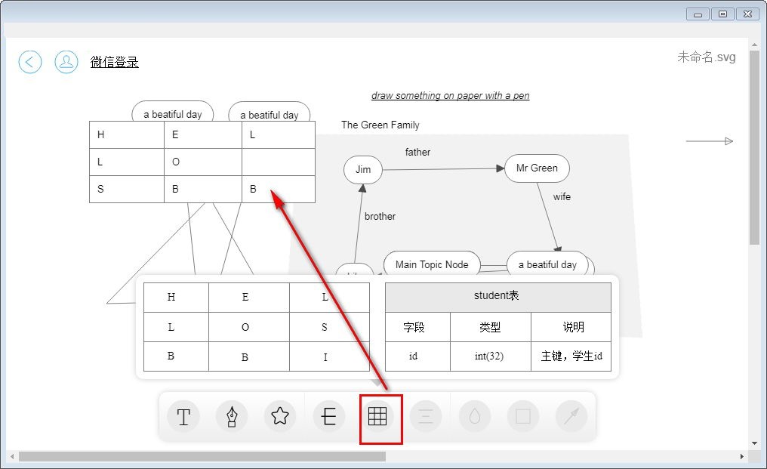Select the Text tool
This screenshot has height=469, width=767.
point(183,416)
